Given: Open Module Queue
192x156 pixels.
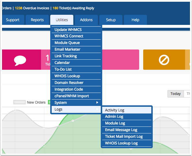Looking at the screenshot, I should click(76, 43).
